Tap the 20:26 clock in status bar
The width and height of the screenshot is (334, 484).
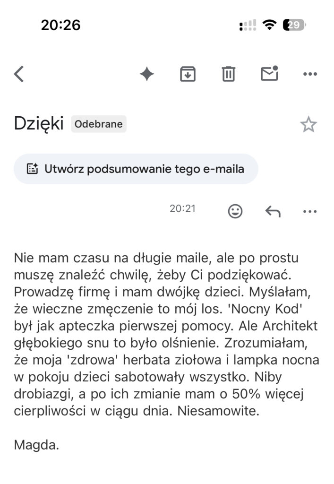[61, 25]
